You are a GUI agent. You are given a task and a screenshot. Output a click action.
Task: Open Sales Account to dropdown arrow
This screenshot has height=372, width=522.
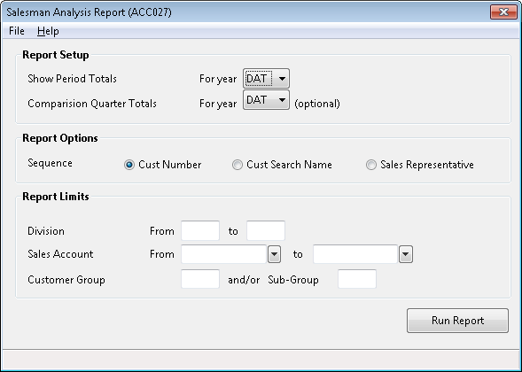click(x=406, y=254)
